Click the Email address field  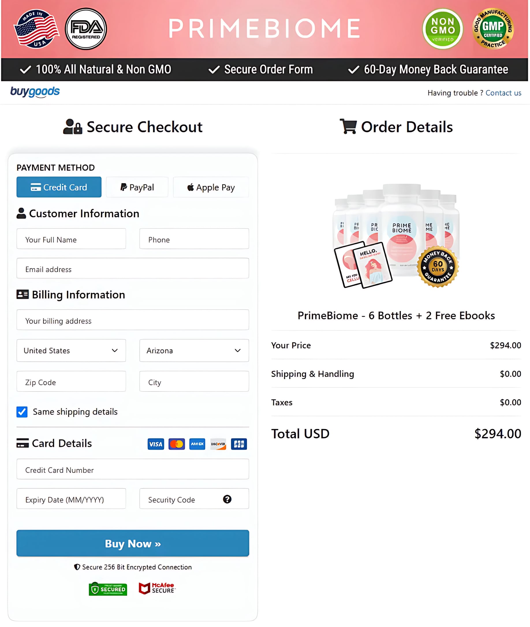[x=133, y=268]
